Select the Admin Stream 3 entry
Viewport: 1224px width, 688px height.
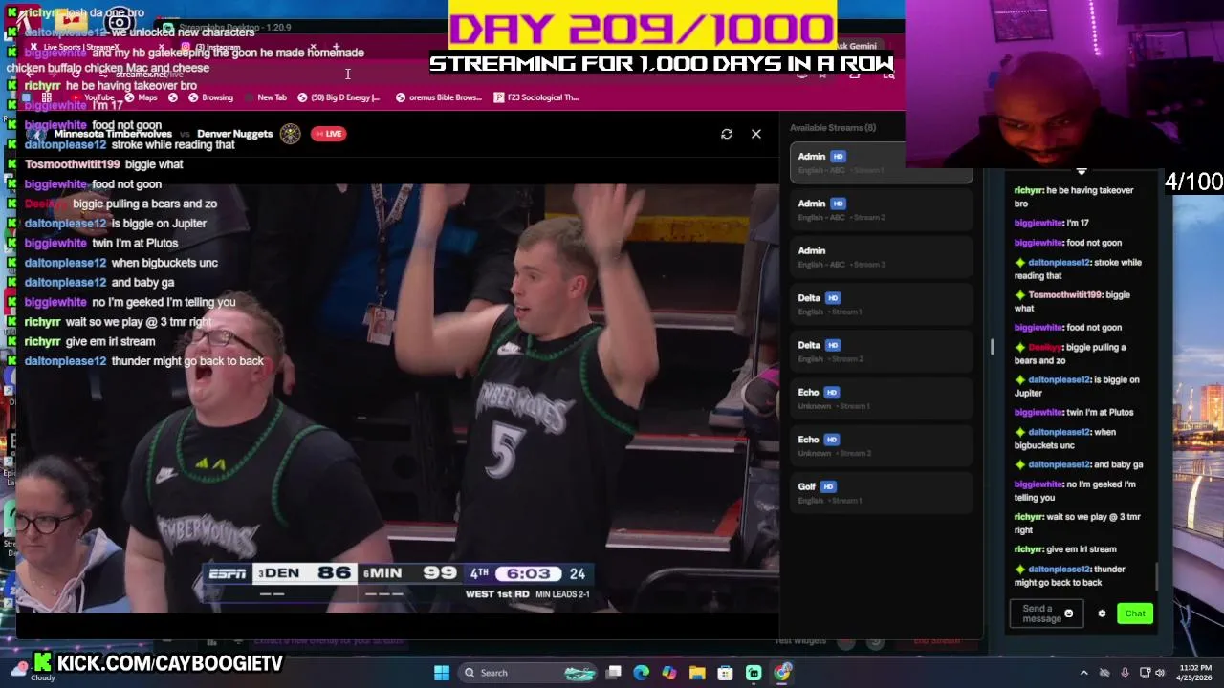[882, 256]
